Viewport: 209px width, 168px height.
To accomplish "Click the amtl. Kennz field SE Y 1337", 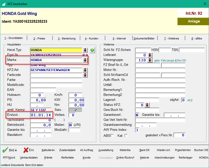I will (x=41, y=110).
